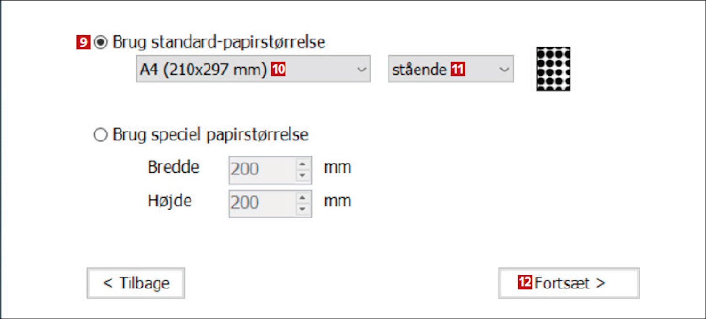Screen dimensions: 706x319
Task: Decrease Bredde value with down arrow
Action: 303,175
